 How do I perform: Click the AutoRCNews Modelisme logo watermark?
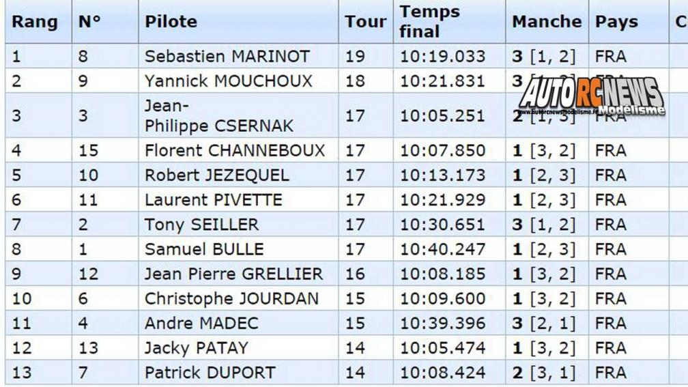[x=592, y=96]
